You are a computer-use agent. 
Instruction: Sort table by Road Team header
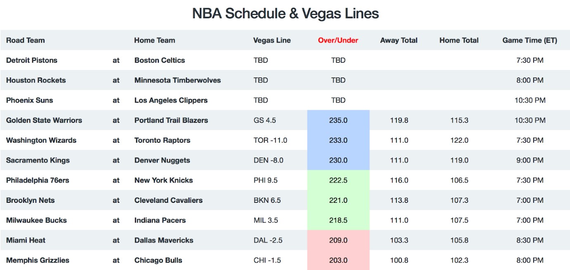tap(25, 40)
